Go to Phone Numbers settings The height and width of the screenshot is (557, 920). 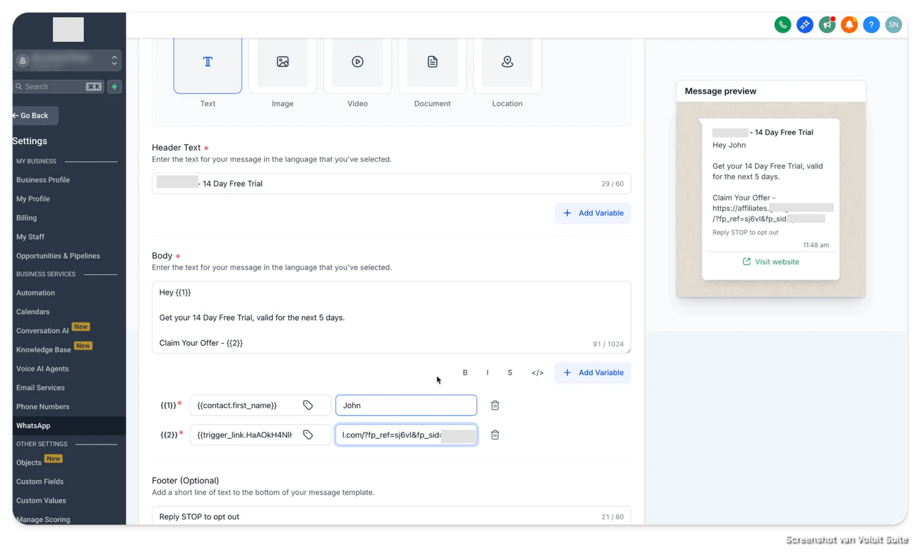(43, 407)
